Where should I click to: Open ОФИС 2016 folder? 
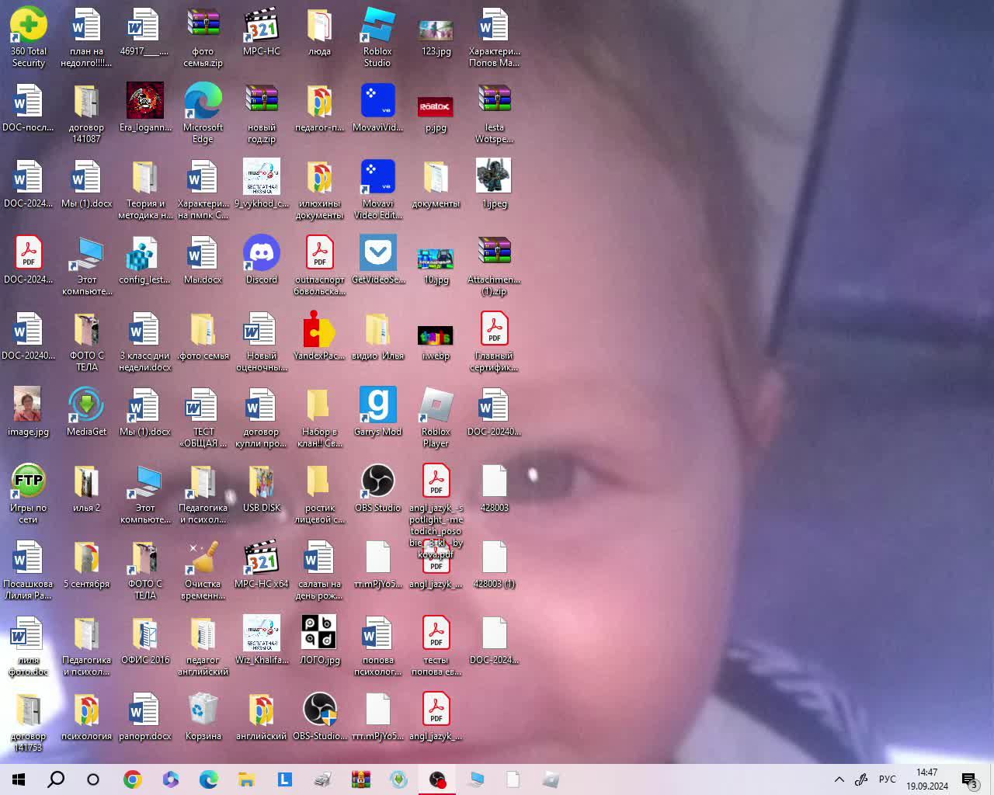pyautogui.click(x=144, y=640)
